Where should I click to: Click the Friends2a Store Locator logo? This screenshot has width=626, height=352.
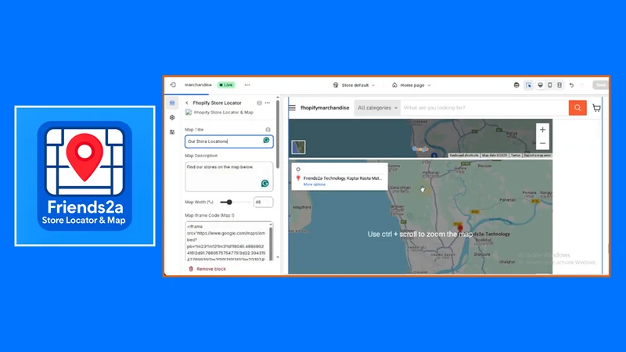[x=85, y=176]
